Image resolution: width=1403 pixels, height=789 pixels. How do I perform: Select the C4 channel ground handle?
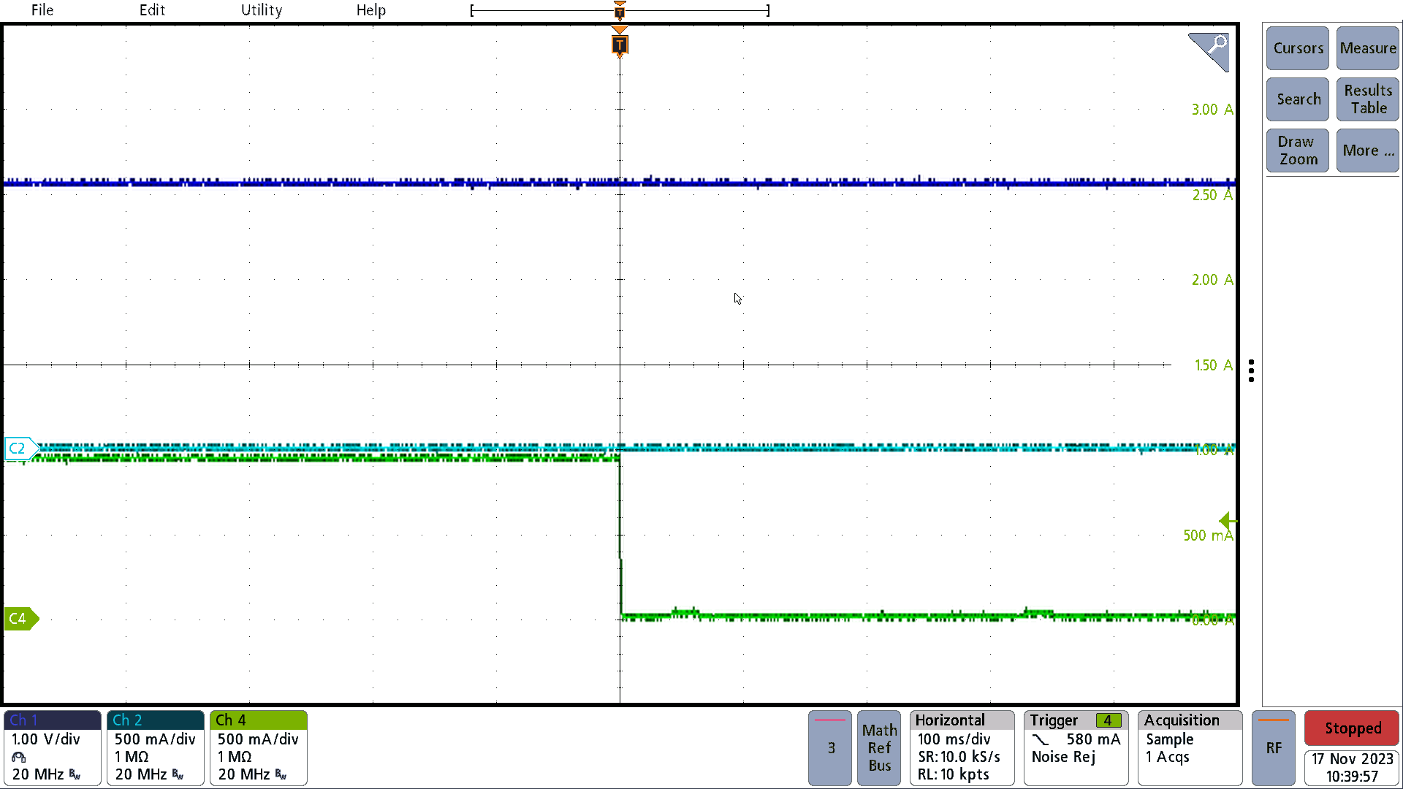click(21, 619)
